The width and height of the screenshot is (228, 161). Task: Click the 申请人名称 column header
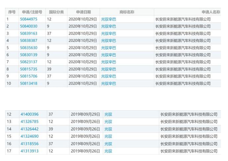(x=211, y=12)
